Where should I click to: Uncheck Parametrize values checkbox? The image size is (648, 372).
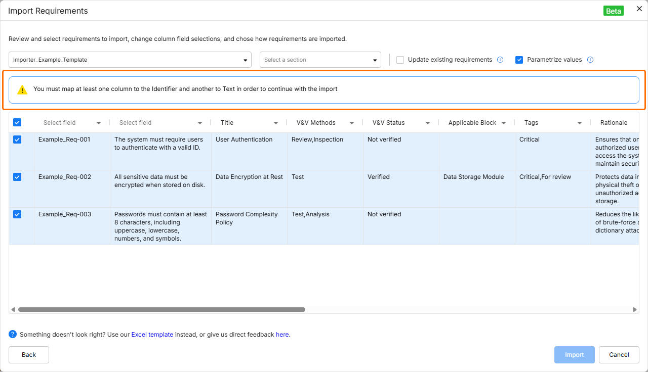(x=519, y=60)
